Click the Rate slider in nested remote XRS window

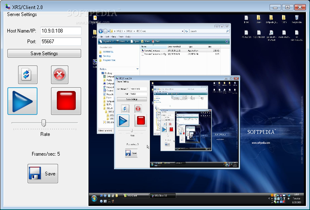pos(132,130)
